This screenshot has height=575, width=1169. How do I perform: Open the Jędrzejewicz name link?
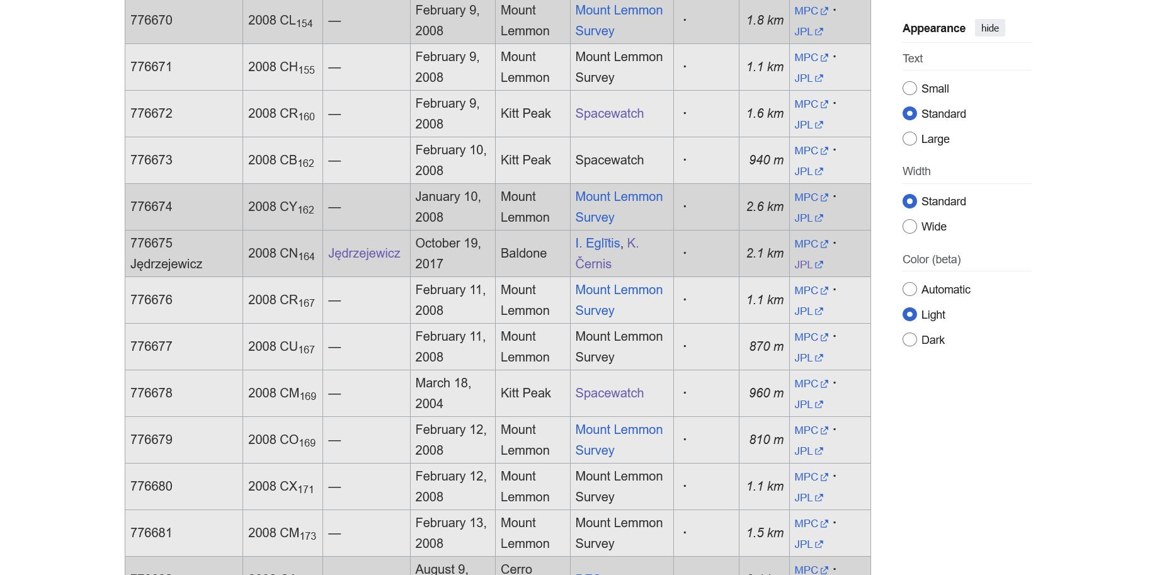pos(364,253)
